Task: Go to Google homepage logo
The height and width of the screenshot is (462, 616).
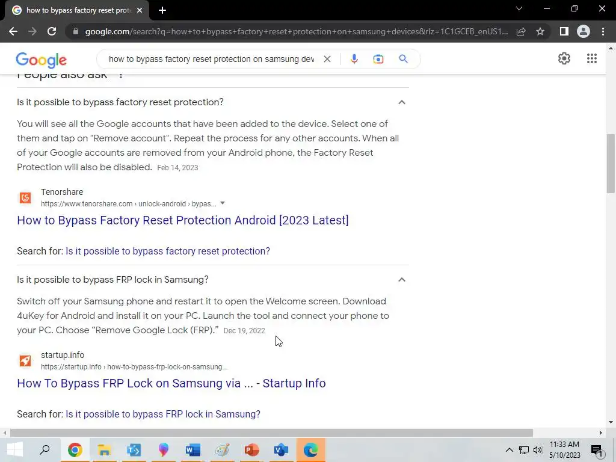Action: pyautogui.click(x=42, y=60)
